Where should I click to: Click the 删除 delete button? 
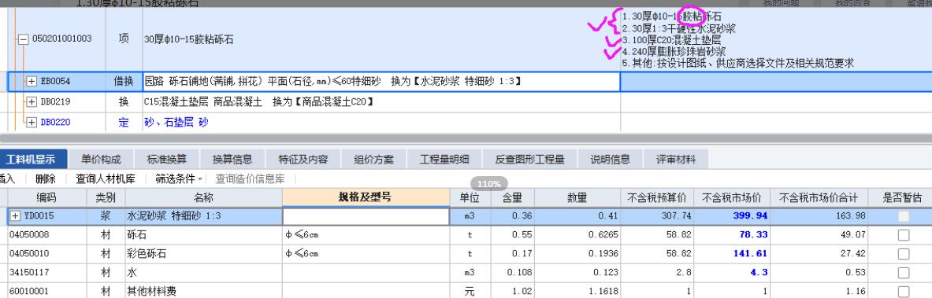click(x=45, y=178)
